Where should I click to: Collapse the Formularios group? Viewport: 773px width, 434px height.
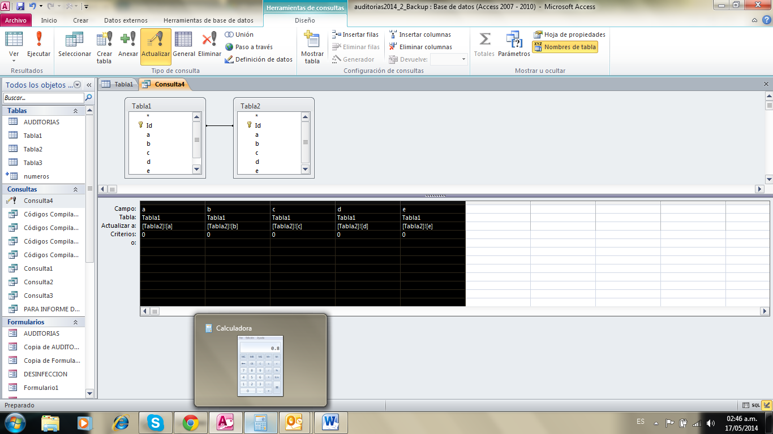click(x=75, y=322)
